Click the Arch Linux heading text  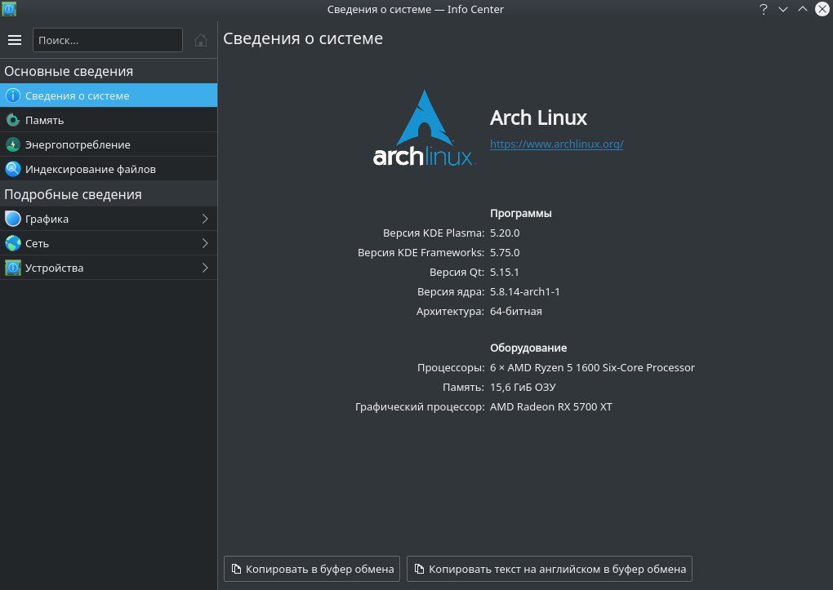[x=538, y=118]
